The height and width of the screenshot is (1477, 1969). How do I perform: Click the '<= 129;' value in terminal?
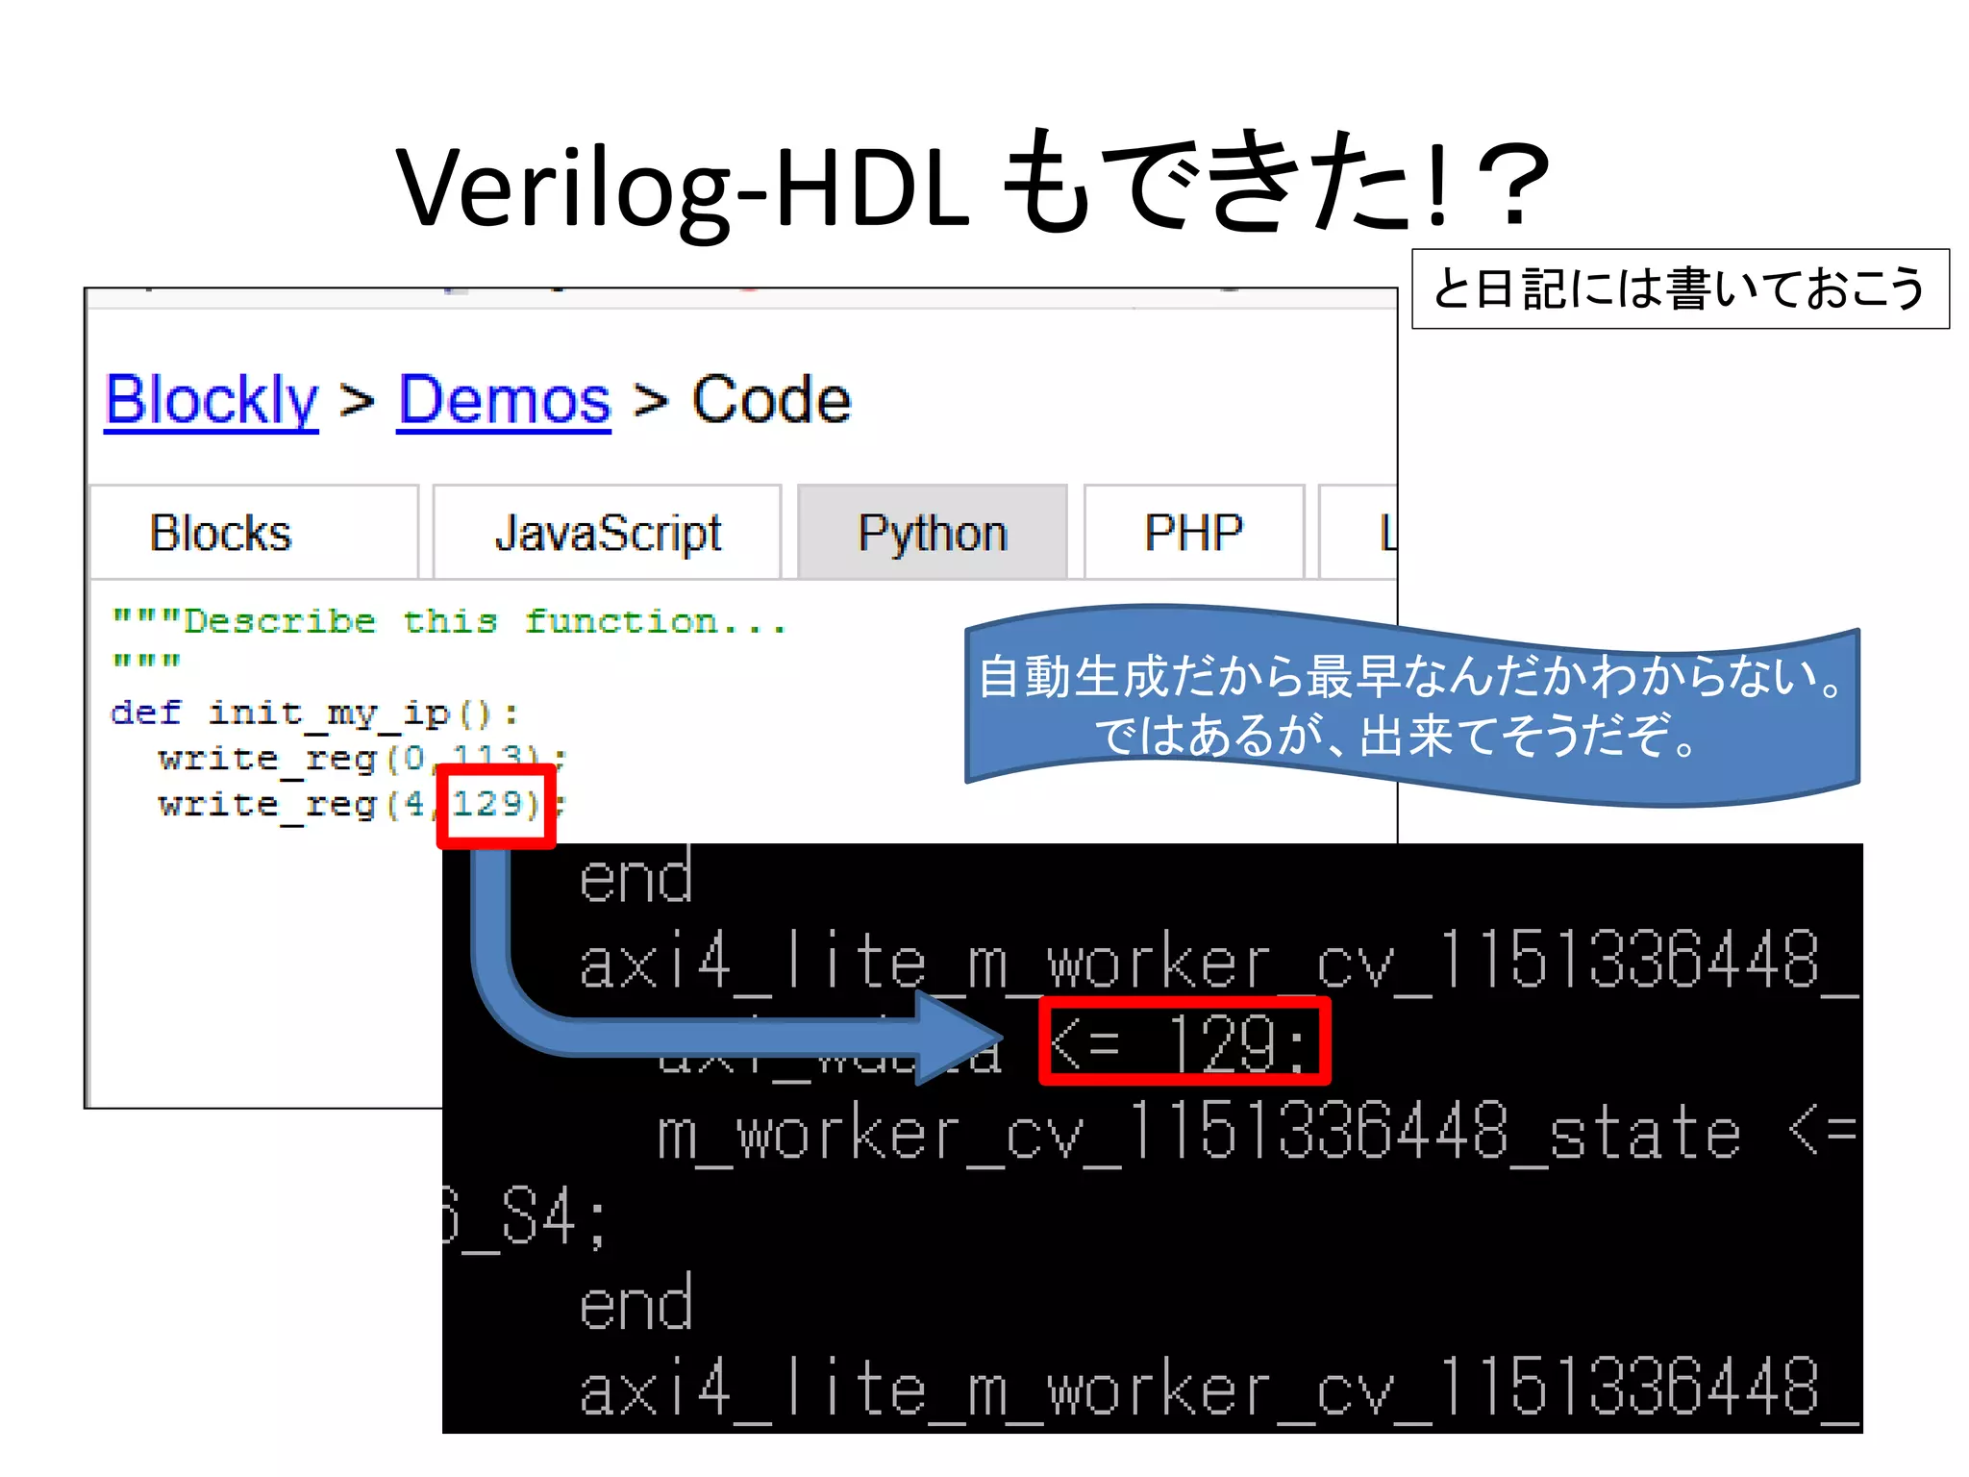[1184, 1041]
